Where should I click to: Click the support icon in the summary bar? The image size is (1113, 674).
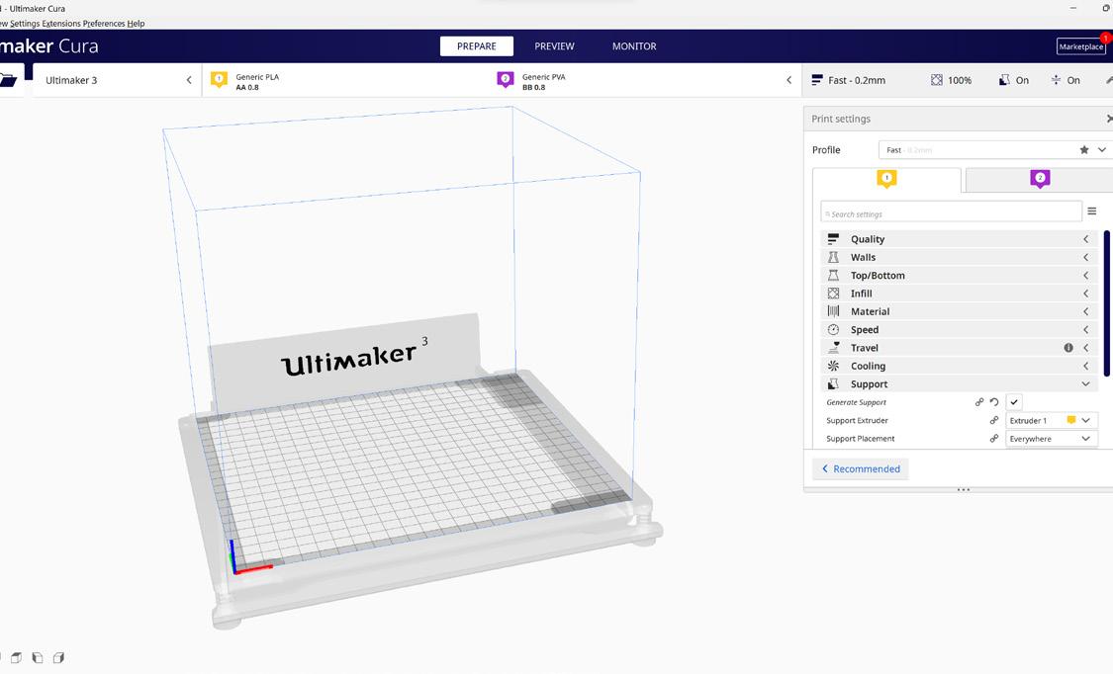(x=1004, y=80)
